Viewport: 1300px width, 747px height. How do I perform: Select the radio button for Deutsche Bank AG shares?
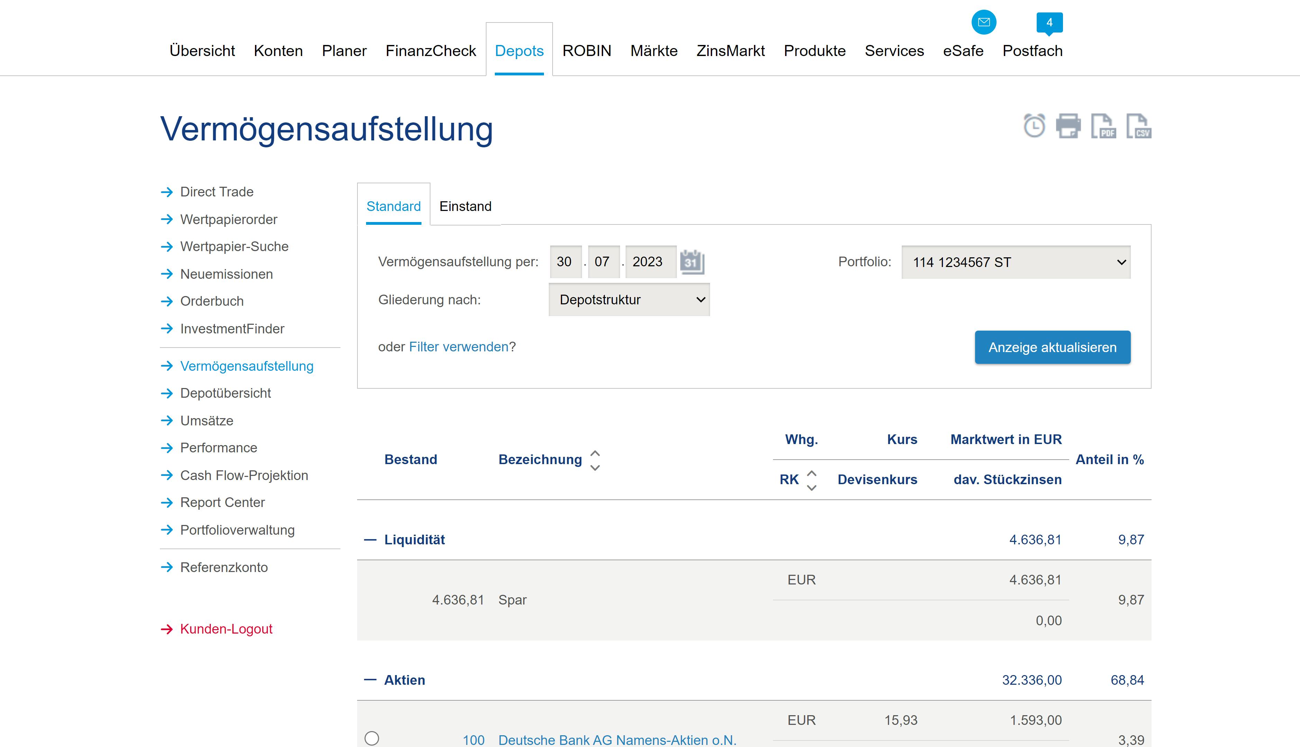coord(372,739)
